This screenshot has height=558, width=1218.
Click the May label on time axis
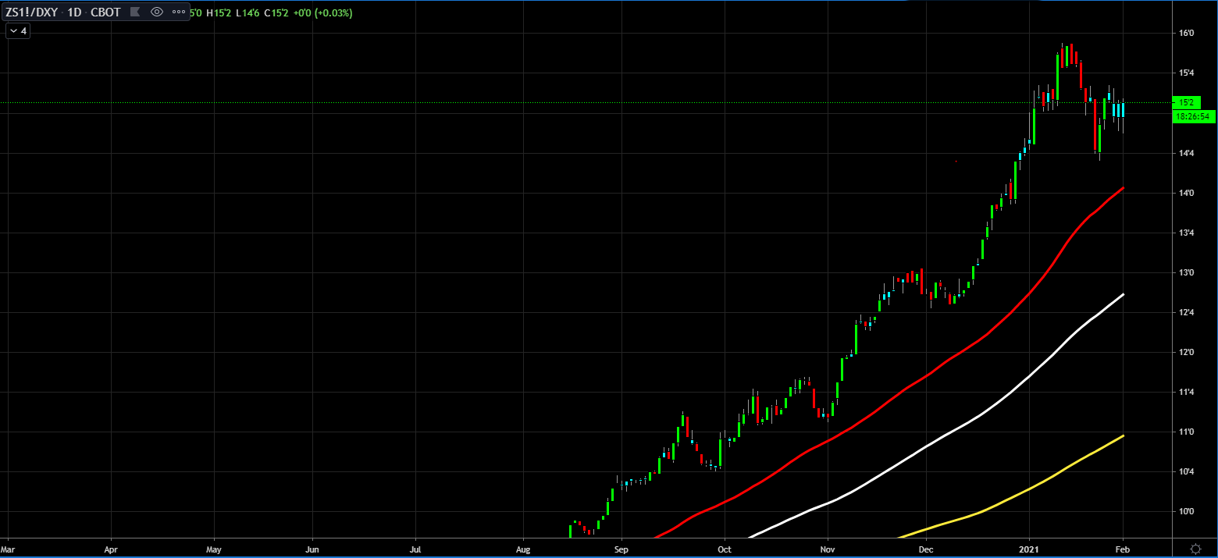coord(215,549)
